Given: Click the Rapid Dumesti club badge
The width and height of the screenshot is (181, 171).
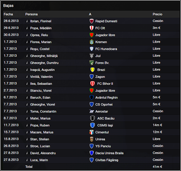Looking at the screenshot, I should click(92, 21).
